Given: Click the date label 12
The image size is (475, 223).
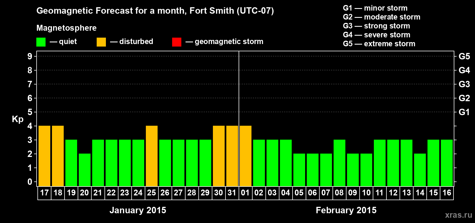Looking at the screenshot, I should pos(393,193).
